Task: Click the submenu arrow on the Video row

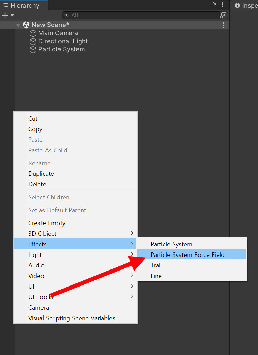Action: (x=132, y=275)
